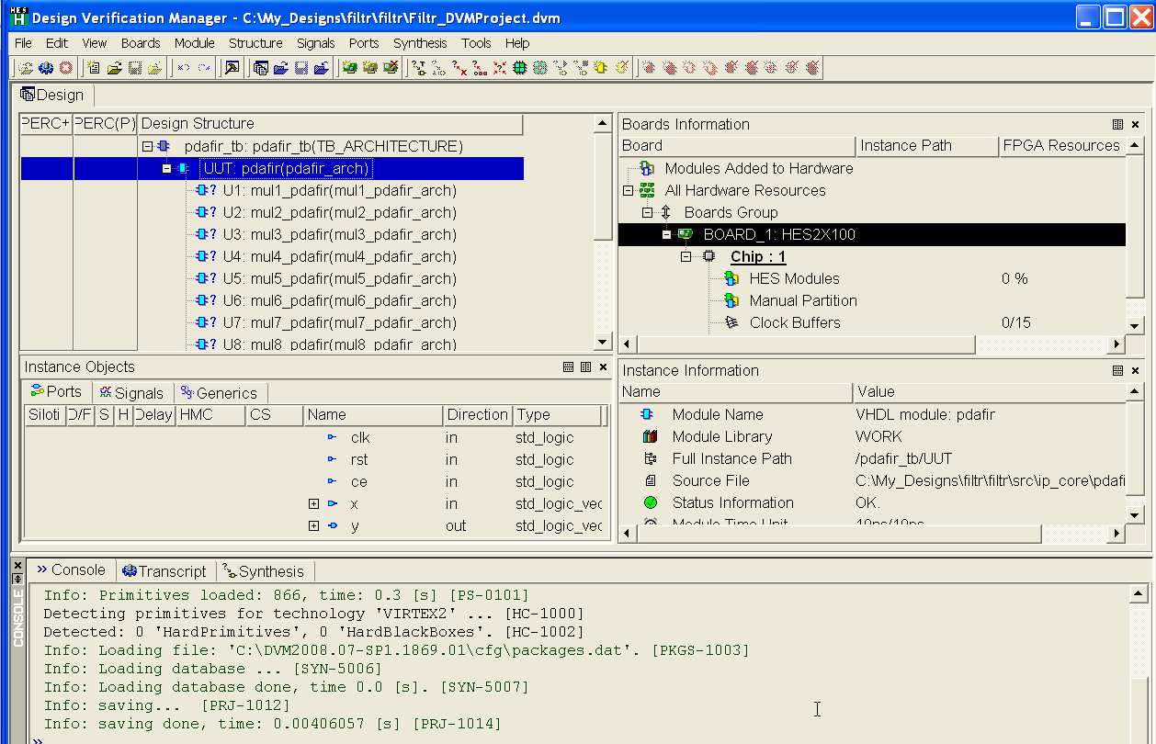
Task: Click the first red bug toolbar icon
Action: (x=650, y=68)
